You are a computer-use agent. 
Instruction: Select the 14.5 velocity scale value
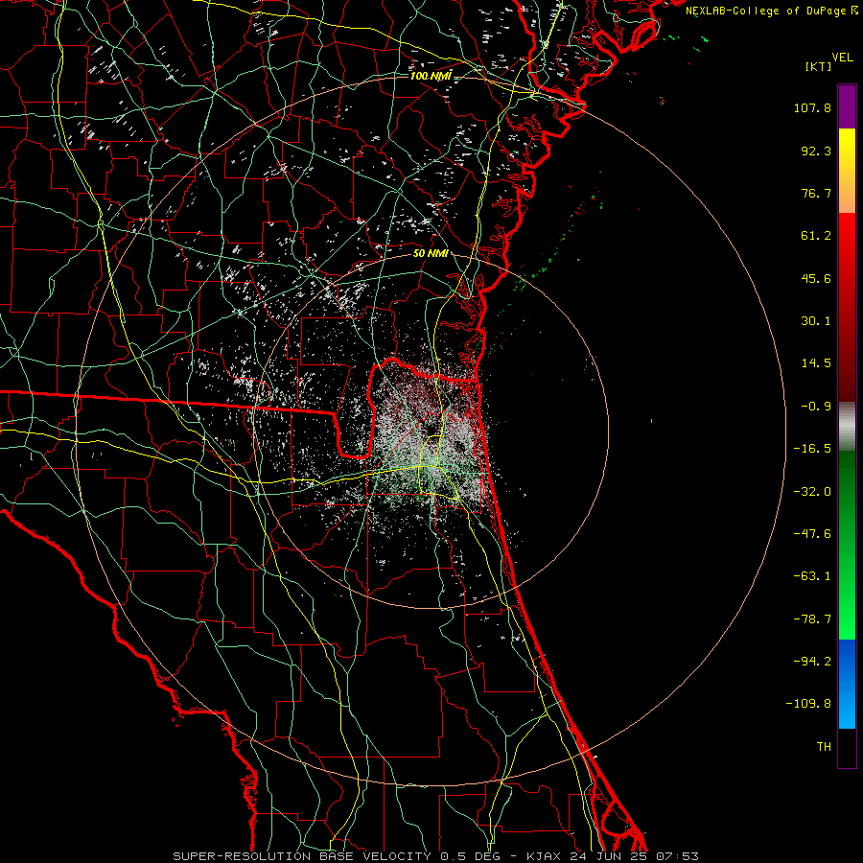816,363
